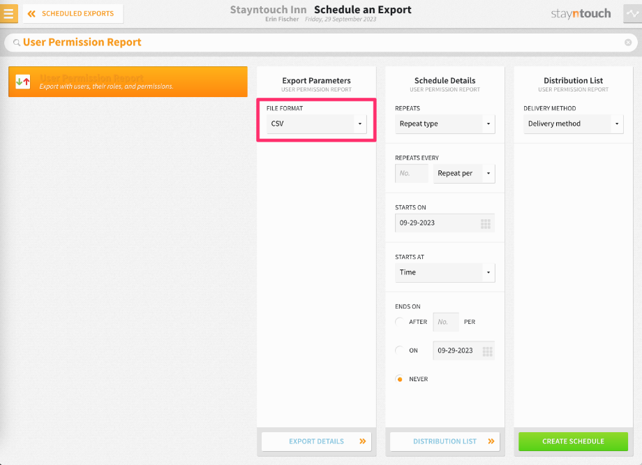Image resolution: width=642 pixels, height=465 pixels.
Task: Clear the search field with X
Action: [627, 43]
